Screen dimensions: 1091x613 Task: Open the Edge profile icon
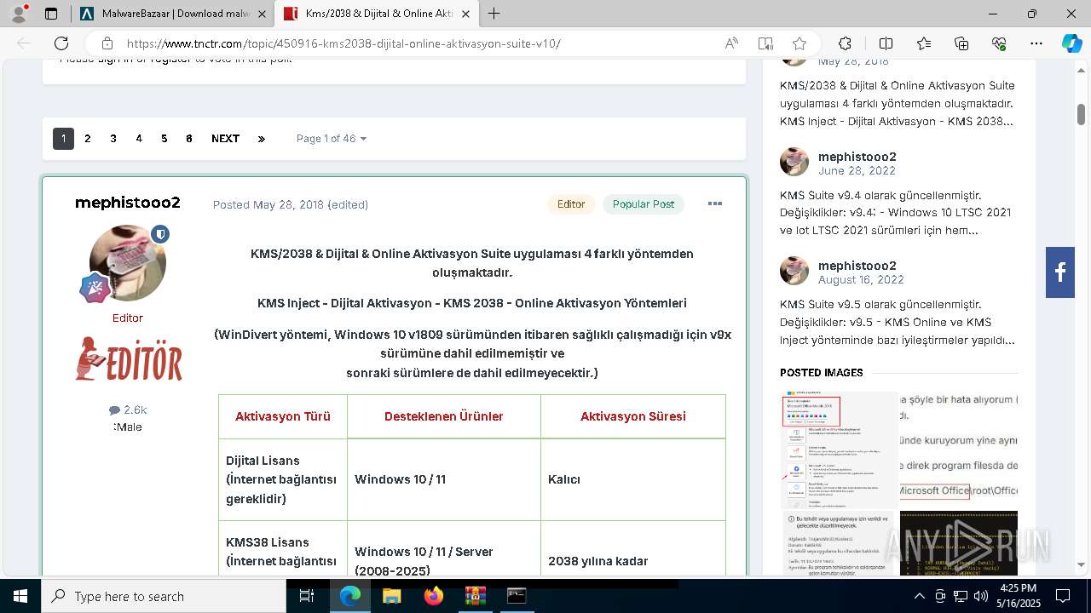(19, 14)
